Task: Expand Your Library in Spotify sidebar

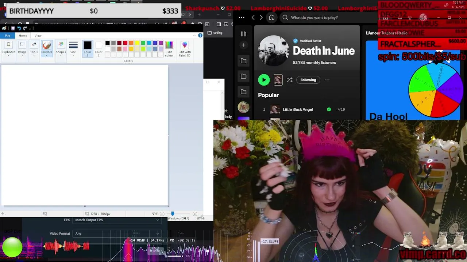Action: point(243,34)
